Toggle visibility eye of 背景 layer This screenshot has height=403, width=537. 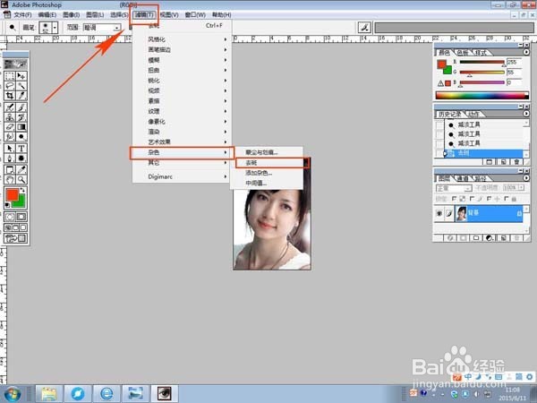439,213
